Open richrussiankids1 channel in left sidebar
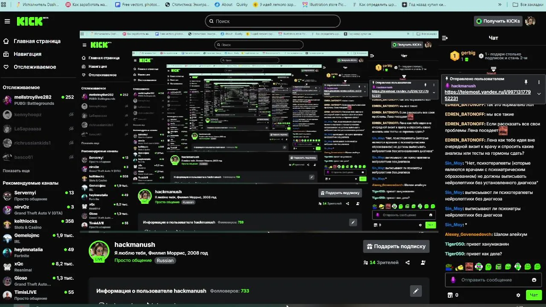 [38, 143]
